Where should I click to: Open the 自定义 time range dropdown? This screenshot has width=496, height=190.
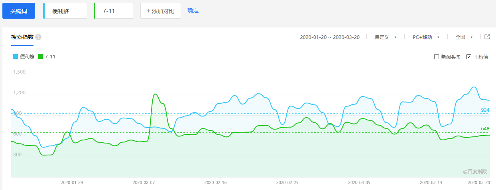point(385,37)
